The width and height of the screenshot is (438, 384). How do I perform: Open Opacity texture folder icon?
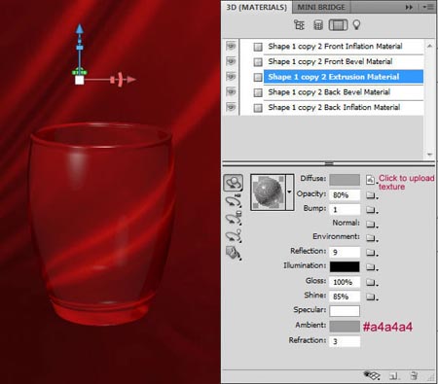point(371,195)
